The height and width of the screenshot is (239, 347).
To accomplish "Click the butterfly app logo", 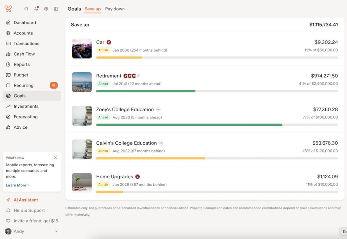I will tap(8, 8).
